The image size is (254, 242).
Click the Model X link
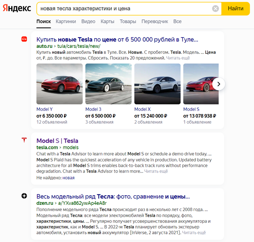[142, 109]
